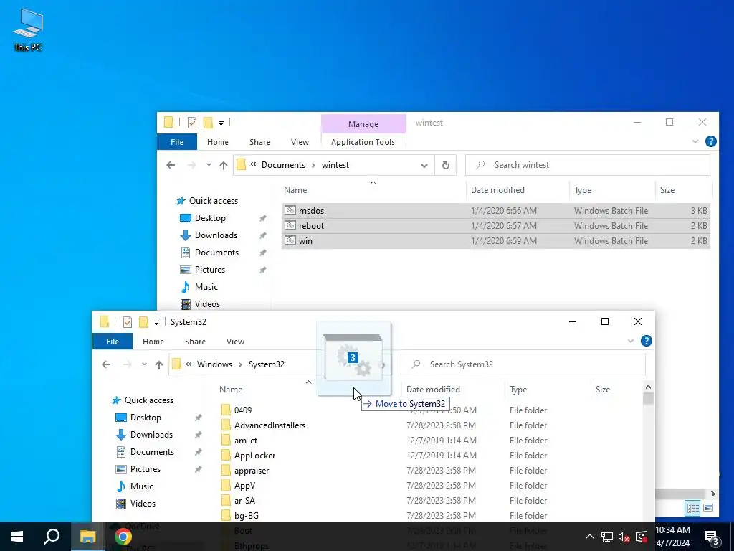This screenshot has height=551, width=734.
Task: Go up one level in wintest window
Action: pos(224,165)
